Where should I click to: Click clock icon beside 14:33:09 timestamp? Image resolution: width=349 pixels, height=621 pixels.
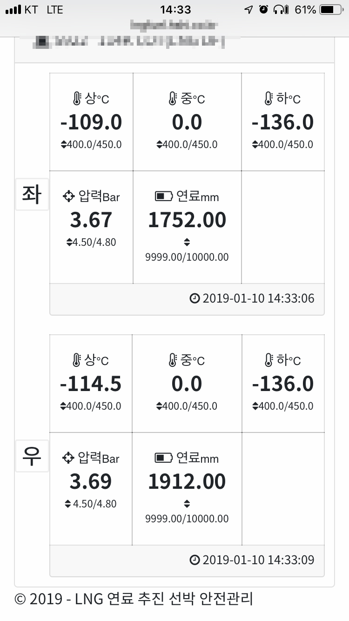[x=195, y=560]
